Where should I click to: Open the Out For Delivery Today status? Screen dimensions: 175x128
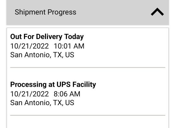(47, 37)
